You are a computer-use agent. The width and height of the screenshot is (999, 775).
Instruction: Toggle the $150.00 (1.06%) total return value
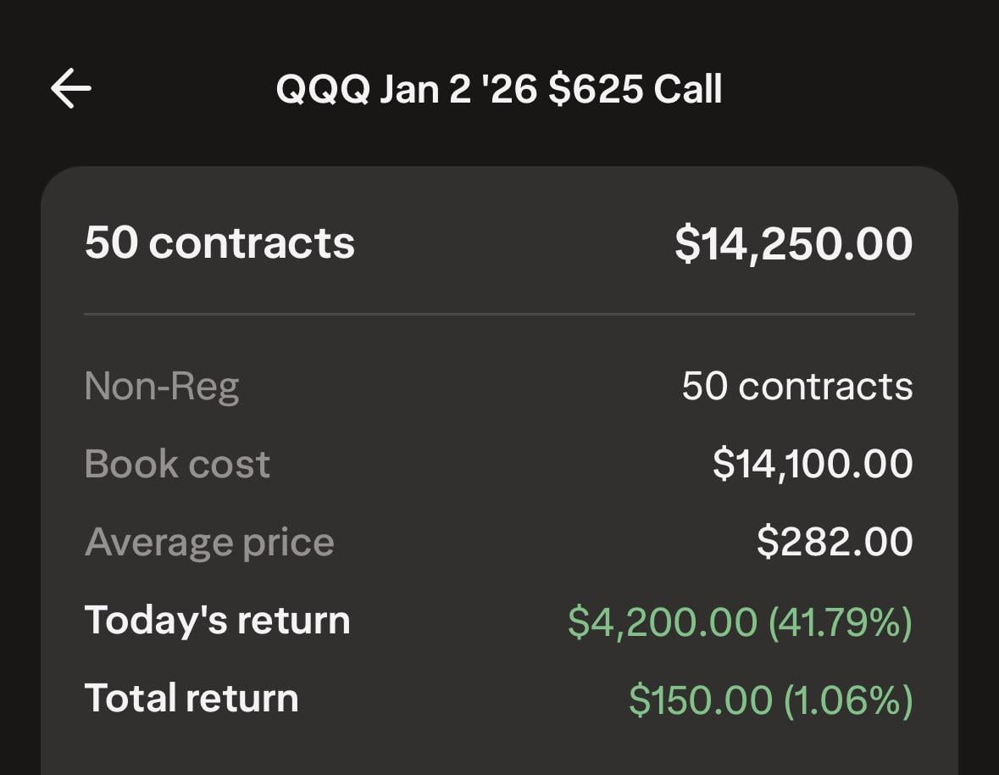point(770,700)
